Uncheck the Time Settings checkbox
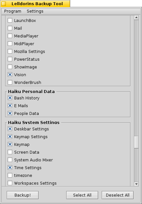 coord(10,168)
